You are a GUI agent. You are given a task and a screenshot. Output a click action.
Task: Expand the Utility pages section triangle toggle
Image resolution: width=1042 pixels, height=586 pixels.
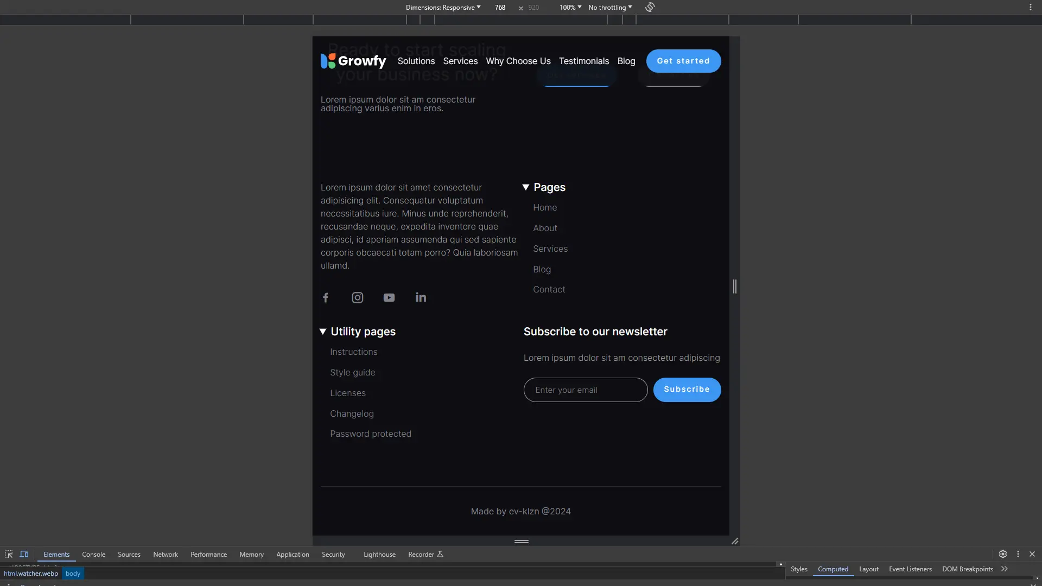(323, 330)
